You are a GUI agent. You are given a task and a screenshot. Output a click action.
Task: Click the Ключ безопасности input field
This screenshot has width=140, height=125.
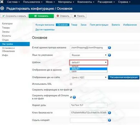pyautogui.click(x=89, y=113)
